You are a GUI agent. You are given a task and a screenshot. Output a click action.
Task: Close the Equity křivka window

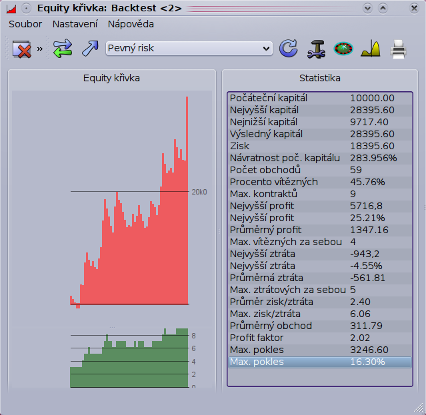(x=414, y=9)
